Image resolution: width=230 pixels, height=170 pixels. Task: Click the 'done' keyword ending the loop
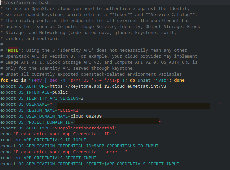click(179, 80)
